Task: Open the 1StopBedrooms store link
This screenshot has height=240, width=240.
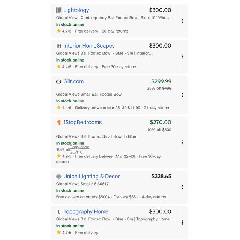Action: coord(82,122)
